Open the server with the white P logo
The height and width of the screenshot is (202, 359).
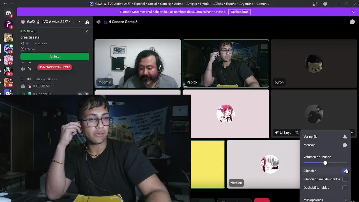tap(8, 24)
